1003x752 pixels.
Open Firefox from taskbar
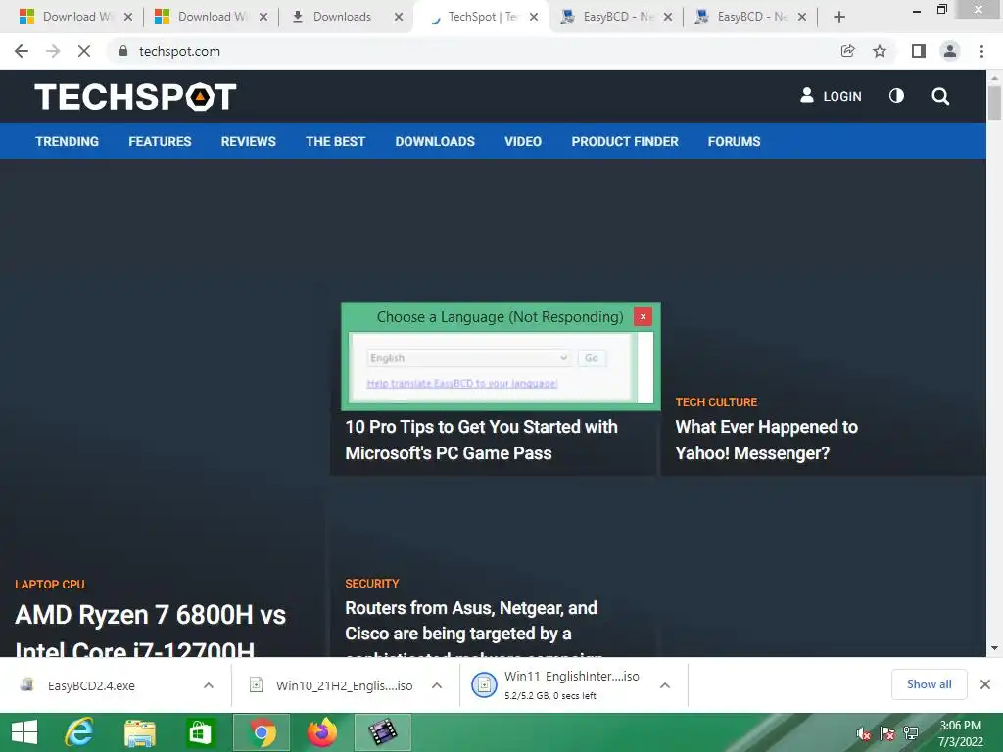tap(321, 732)
